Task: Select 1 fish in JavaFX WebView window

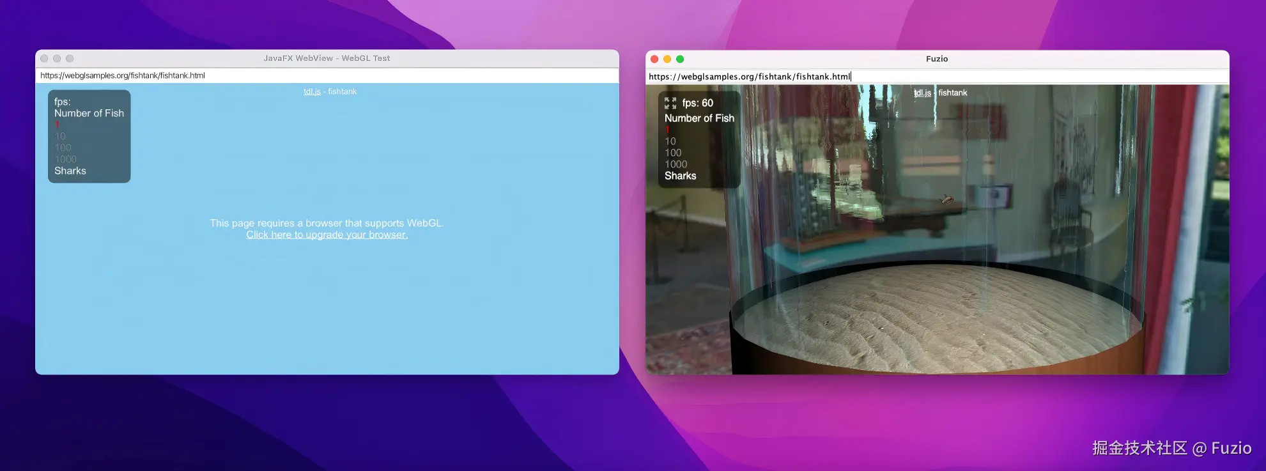Action: 57,125
